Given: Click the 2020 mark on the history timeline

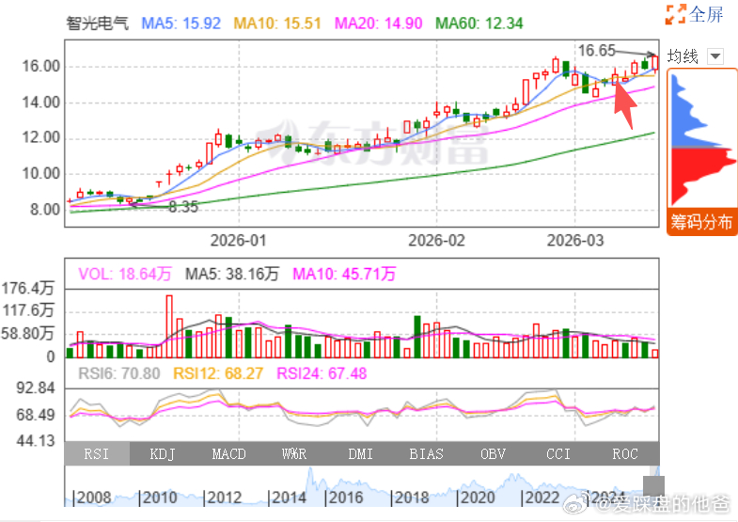Looking at the screenshot, I should (x=476, y=498).
